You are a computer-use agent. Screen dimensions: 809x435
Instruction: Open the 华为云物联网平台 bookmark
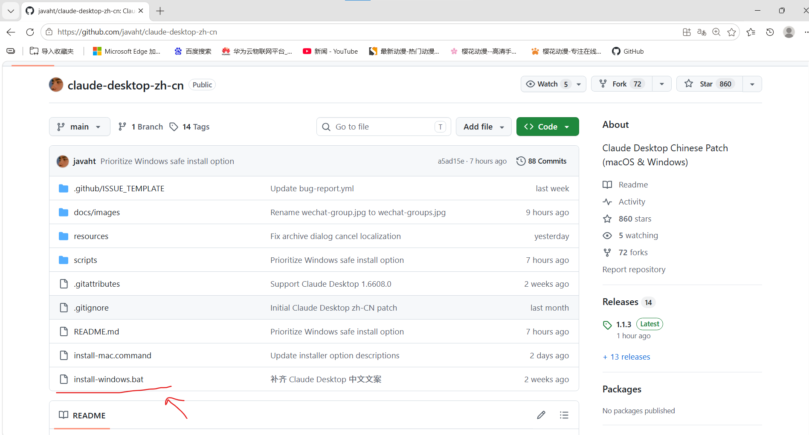click(x=257, y=51)
